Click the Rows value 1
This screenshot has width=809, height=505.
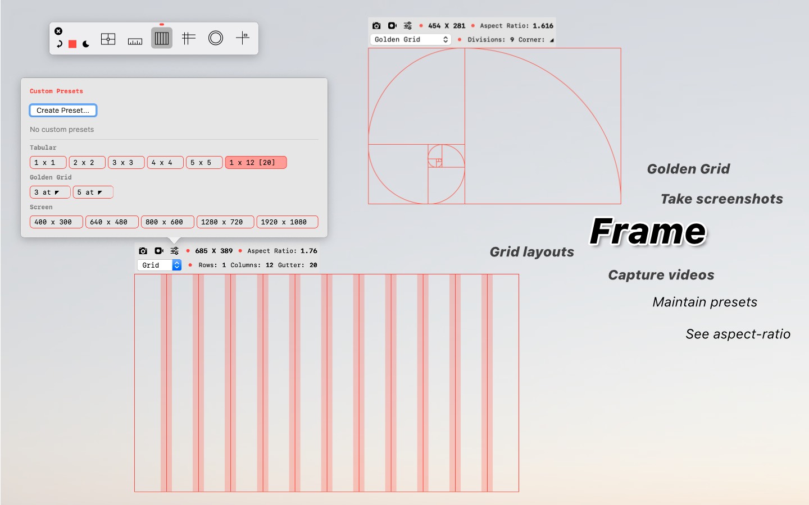click(224, 265)
